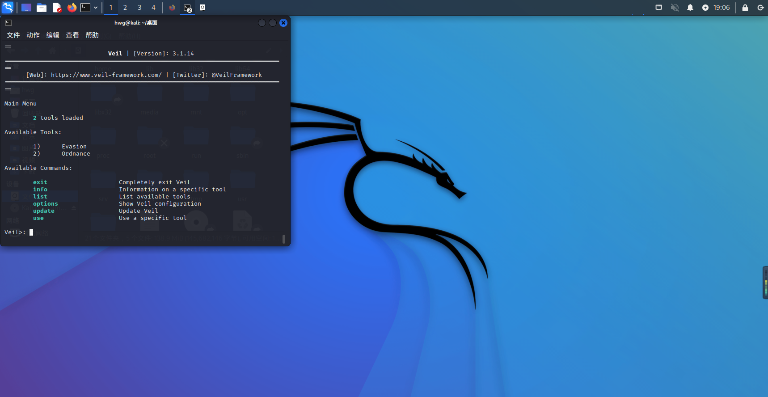The image size is (768, 397).
Task: Switch to workspace 2
Action: click(x=125, y=8)
